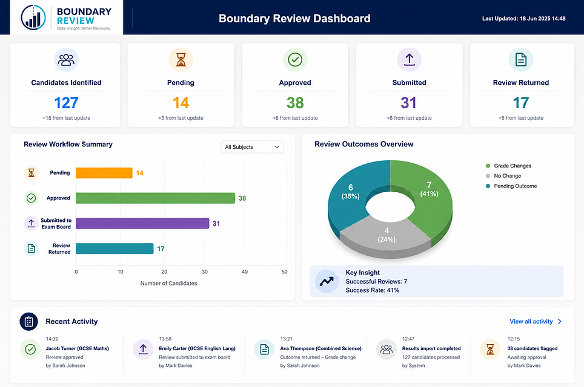Screen dimensions: 584x387
Task: Click 'Grade Changes' legend label
Action: 513,166
